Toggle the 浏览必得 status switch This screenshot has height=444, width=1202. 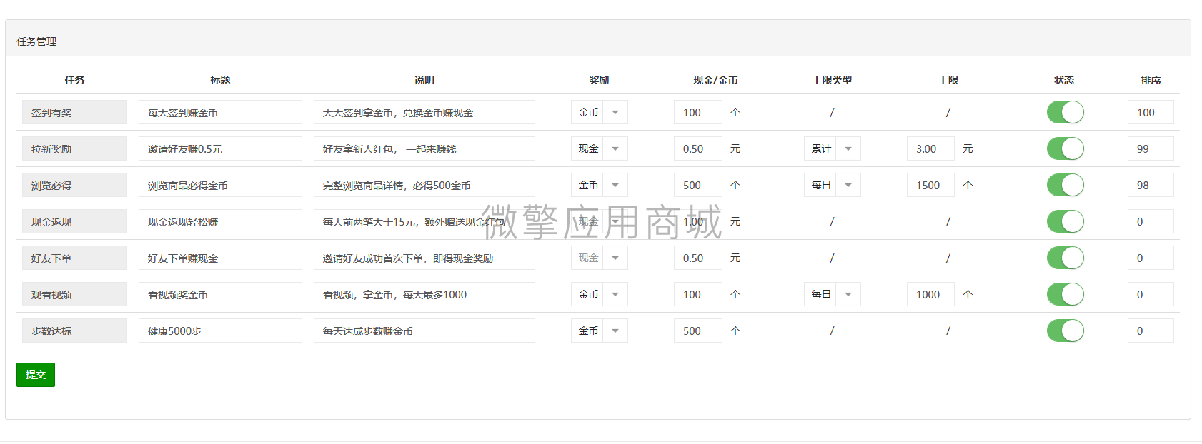click(x=1065, y=185)
